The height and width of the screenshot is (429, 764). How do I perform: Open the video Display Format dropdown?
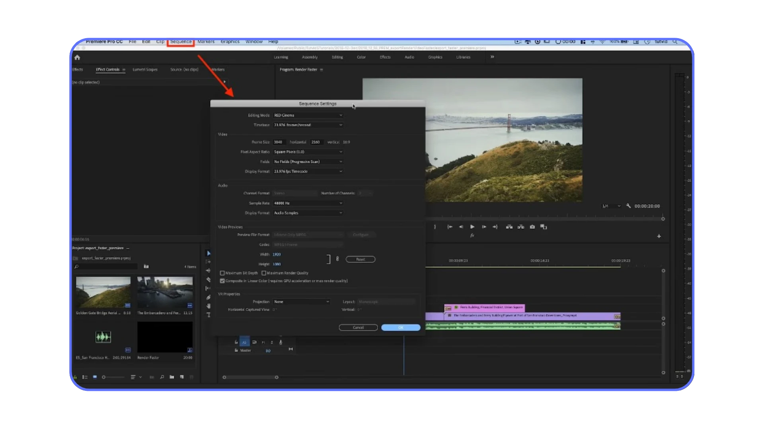(308, 171)
